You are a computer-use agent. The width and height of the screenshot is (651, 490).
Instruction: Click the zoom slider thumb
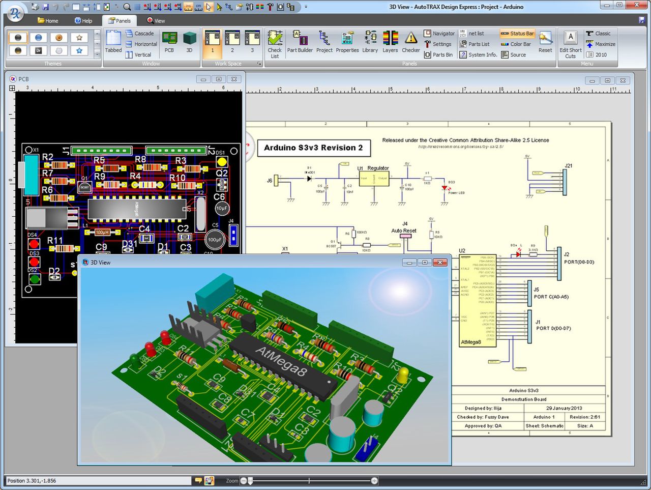coord(250,481)
